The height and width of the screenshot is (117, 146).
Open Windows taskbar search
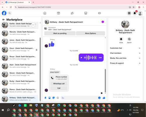[x=8, y=110]
